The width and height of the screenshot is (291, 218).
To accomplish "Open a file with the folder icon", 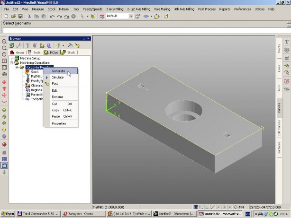I will pyautogui.click(x=13, y=16).
